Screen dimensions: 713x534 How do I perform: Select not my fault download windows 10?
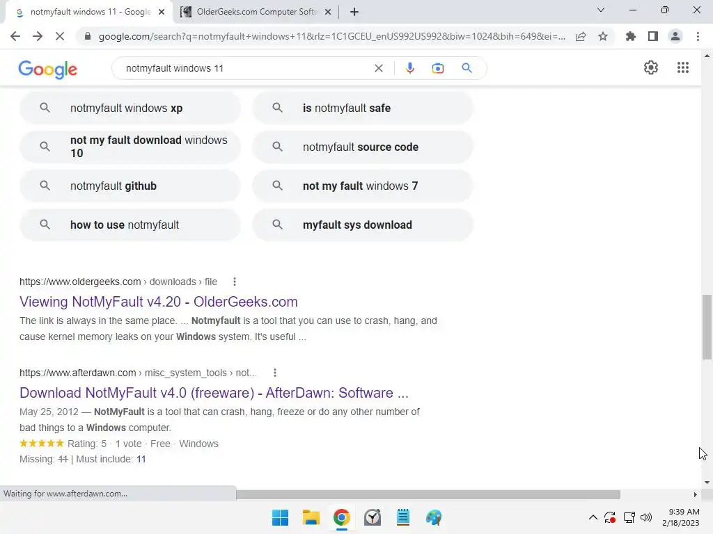click(130, 147)
